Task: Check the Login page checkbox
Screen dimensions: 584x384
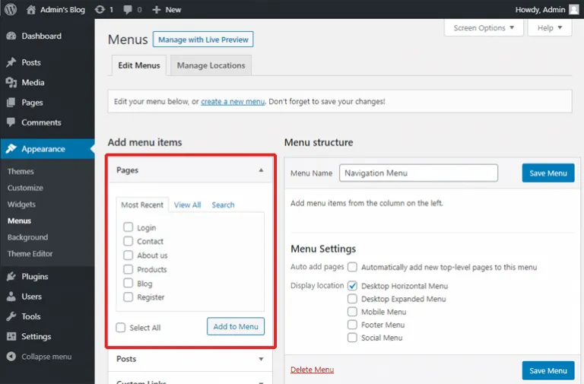Action: 129,227
